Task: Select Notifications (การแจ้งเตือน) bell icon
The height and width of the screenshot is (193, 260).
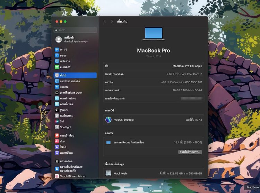Action: [x=57, y=136]
